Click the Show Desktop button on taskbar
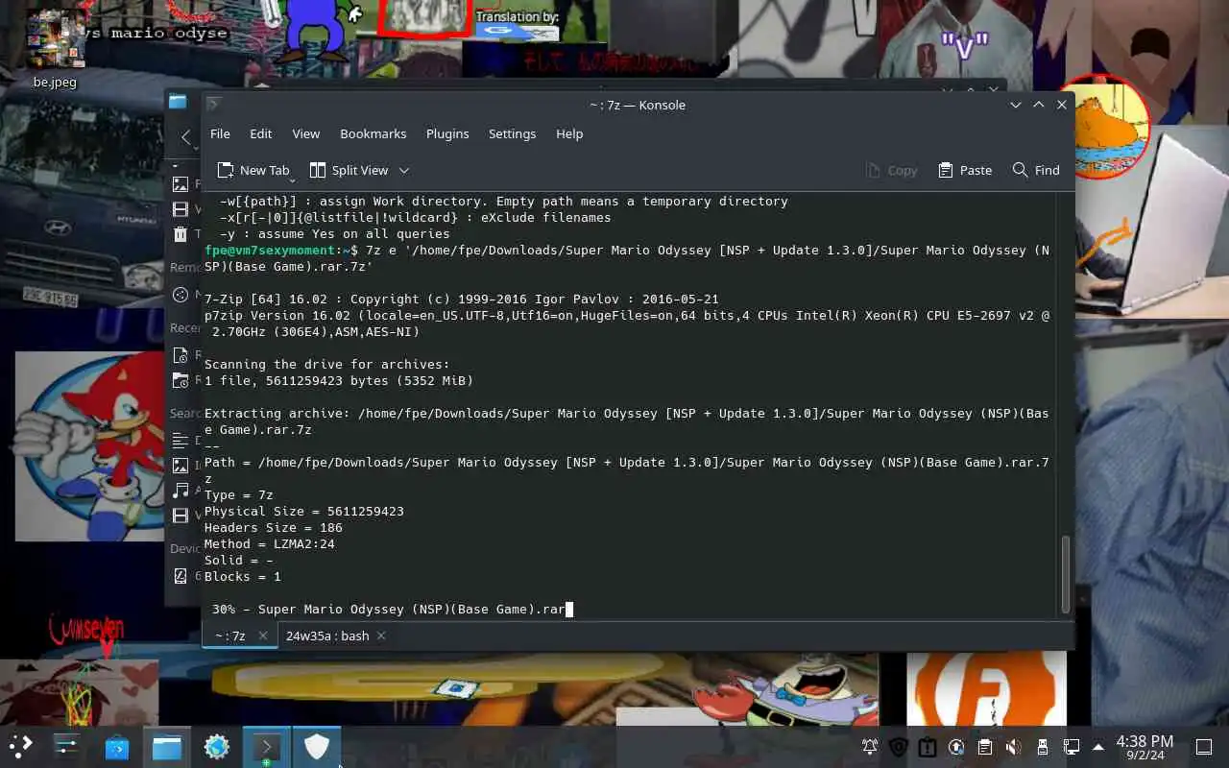This screenshot has height=768, width=1229. pyautogui.click(x=1204, y=746)
